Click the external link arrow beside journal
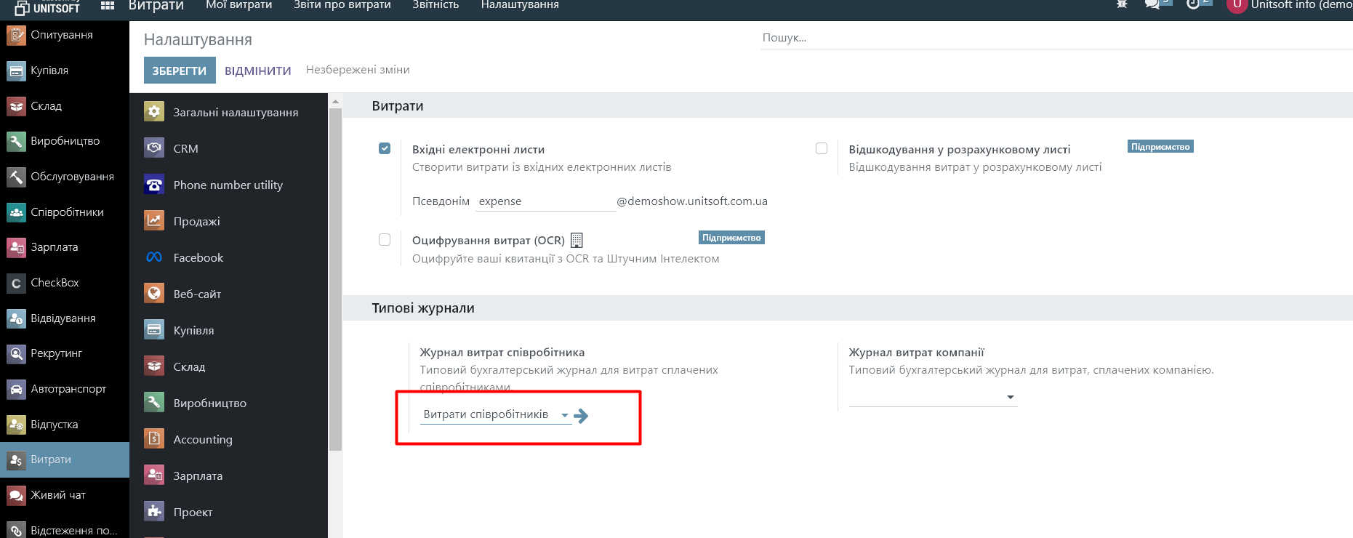 (581, 416)
